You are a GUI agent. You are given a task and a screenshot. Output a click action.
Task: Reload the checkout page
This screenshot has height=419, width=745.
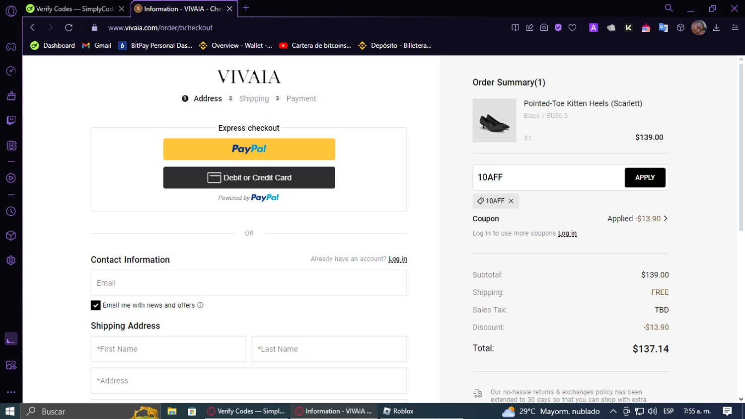point(69,28)
